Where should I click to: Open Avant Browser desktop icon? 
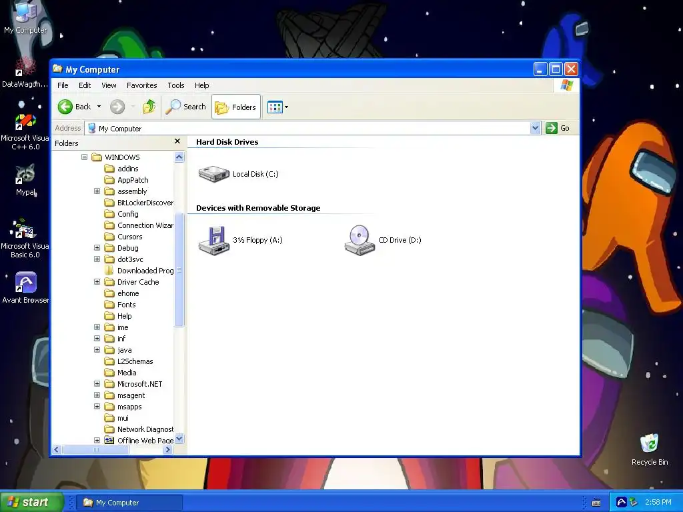point(25,287)
